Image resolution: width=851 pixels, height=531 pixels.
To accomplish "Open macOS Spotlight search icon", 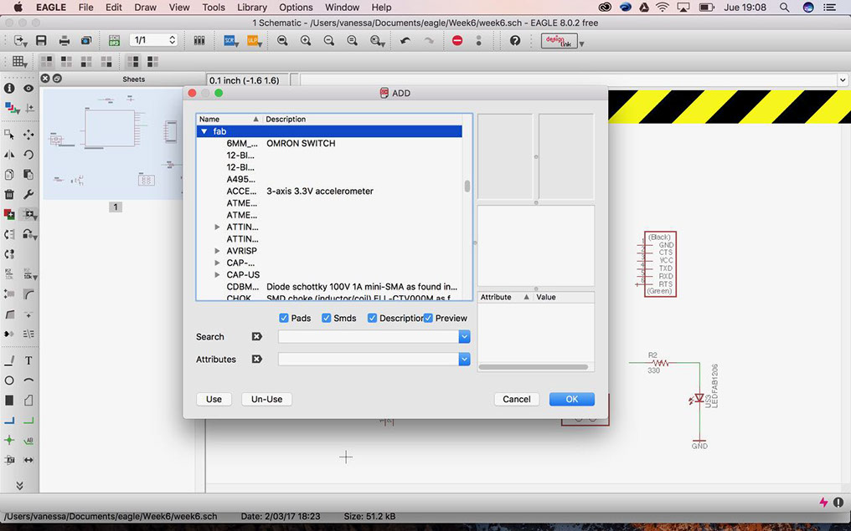I will pyautogui.click(x=784, y=8).
